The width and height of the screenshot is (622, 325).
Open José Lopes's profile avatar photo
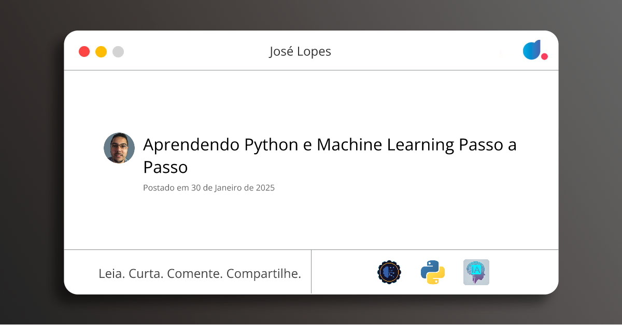(119, 148)
